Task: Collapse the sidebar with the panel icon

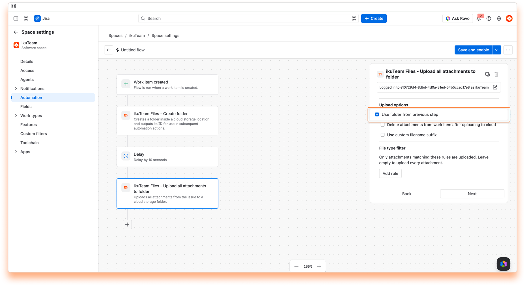Action: point(16,18)
